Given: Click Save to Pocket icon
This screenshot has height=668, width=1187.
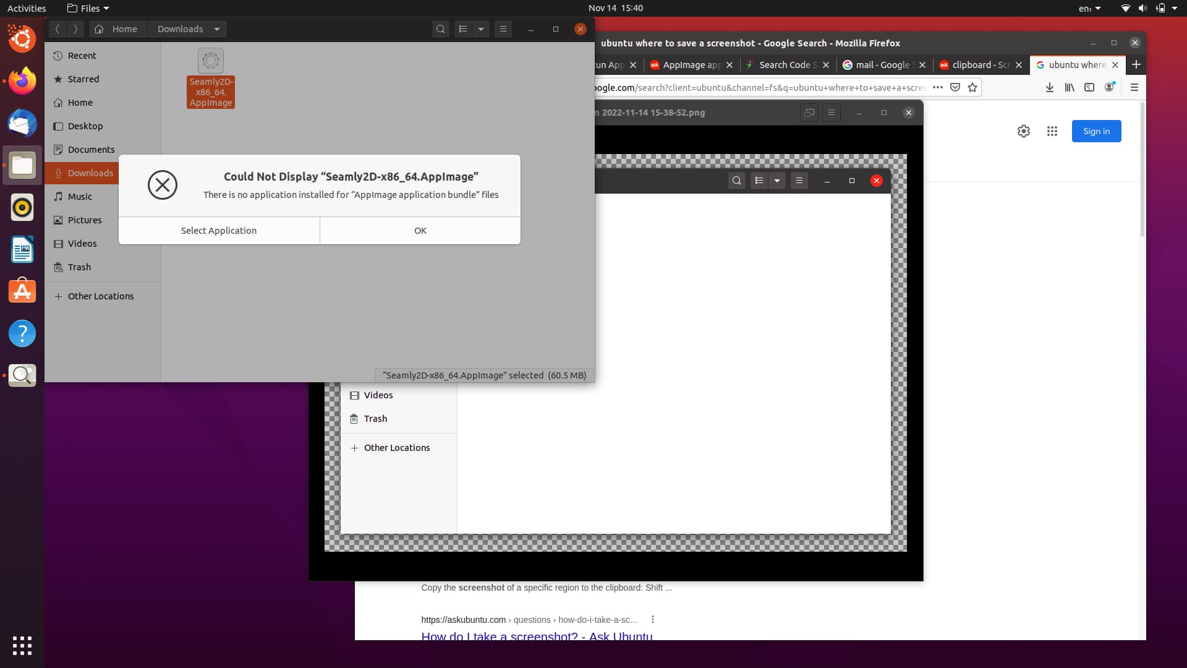Looking at the screenshot, I should [955, 88].
